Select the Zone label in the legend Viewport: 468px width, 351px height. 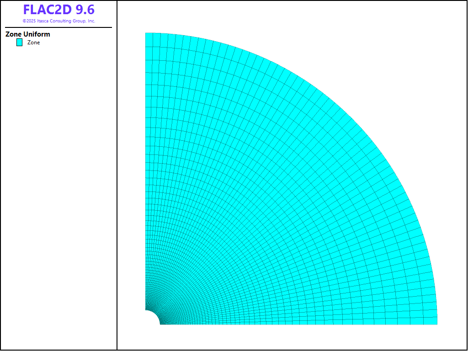pyautogui.click(x=33, y=43)
